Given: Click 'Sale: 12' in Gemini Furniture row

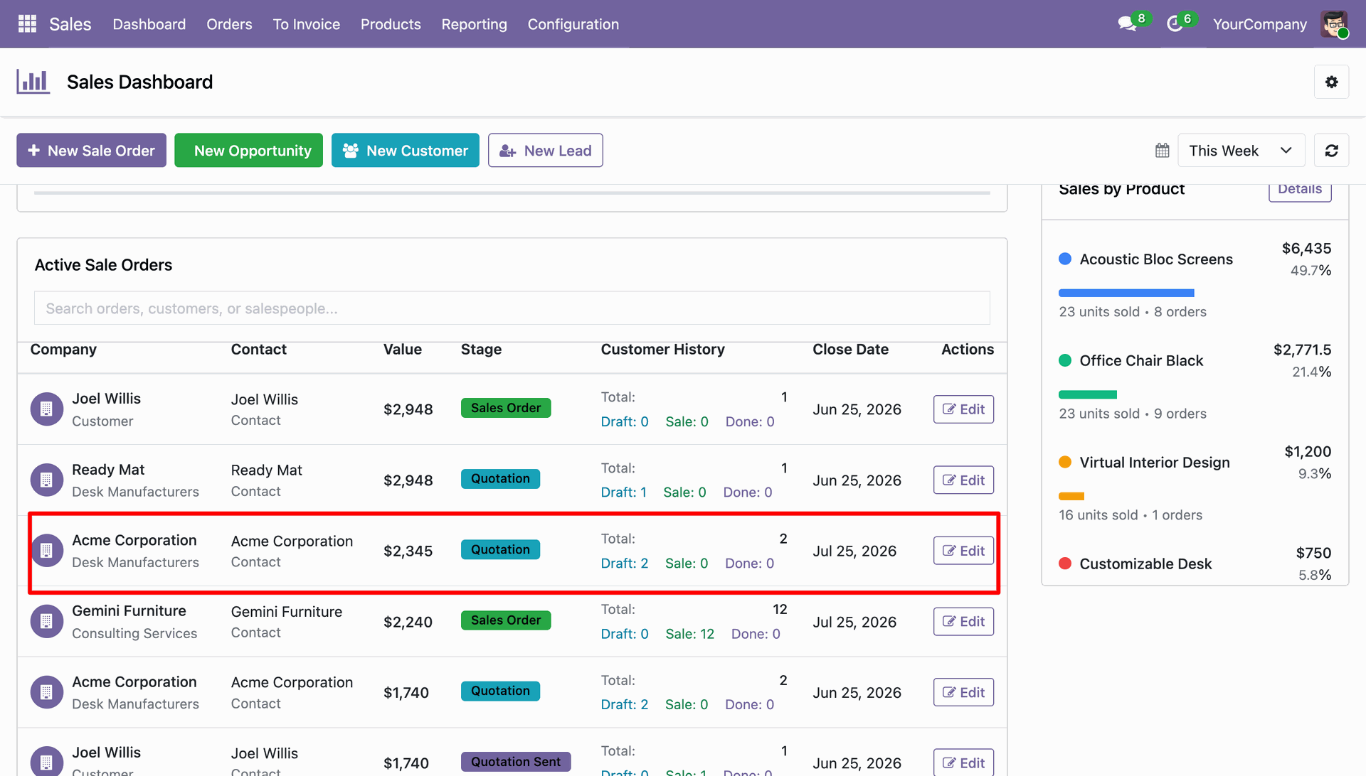Looking at the screenshot, I should 690,634.
